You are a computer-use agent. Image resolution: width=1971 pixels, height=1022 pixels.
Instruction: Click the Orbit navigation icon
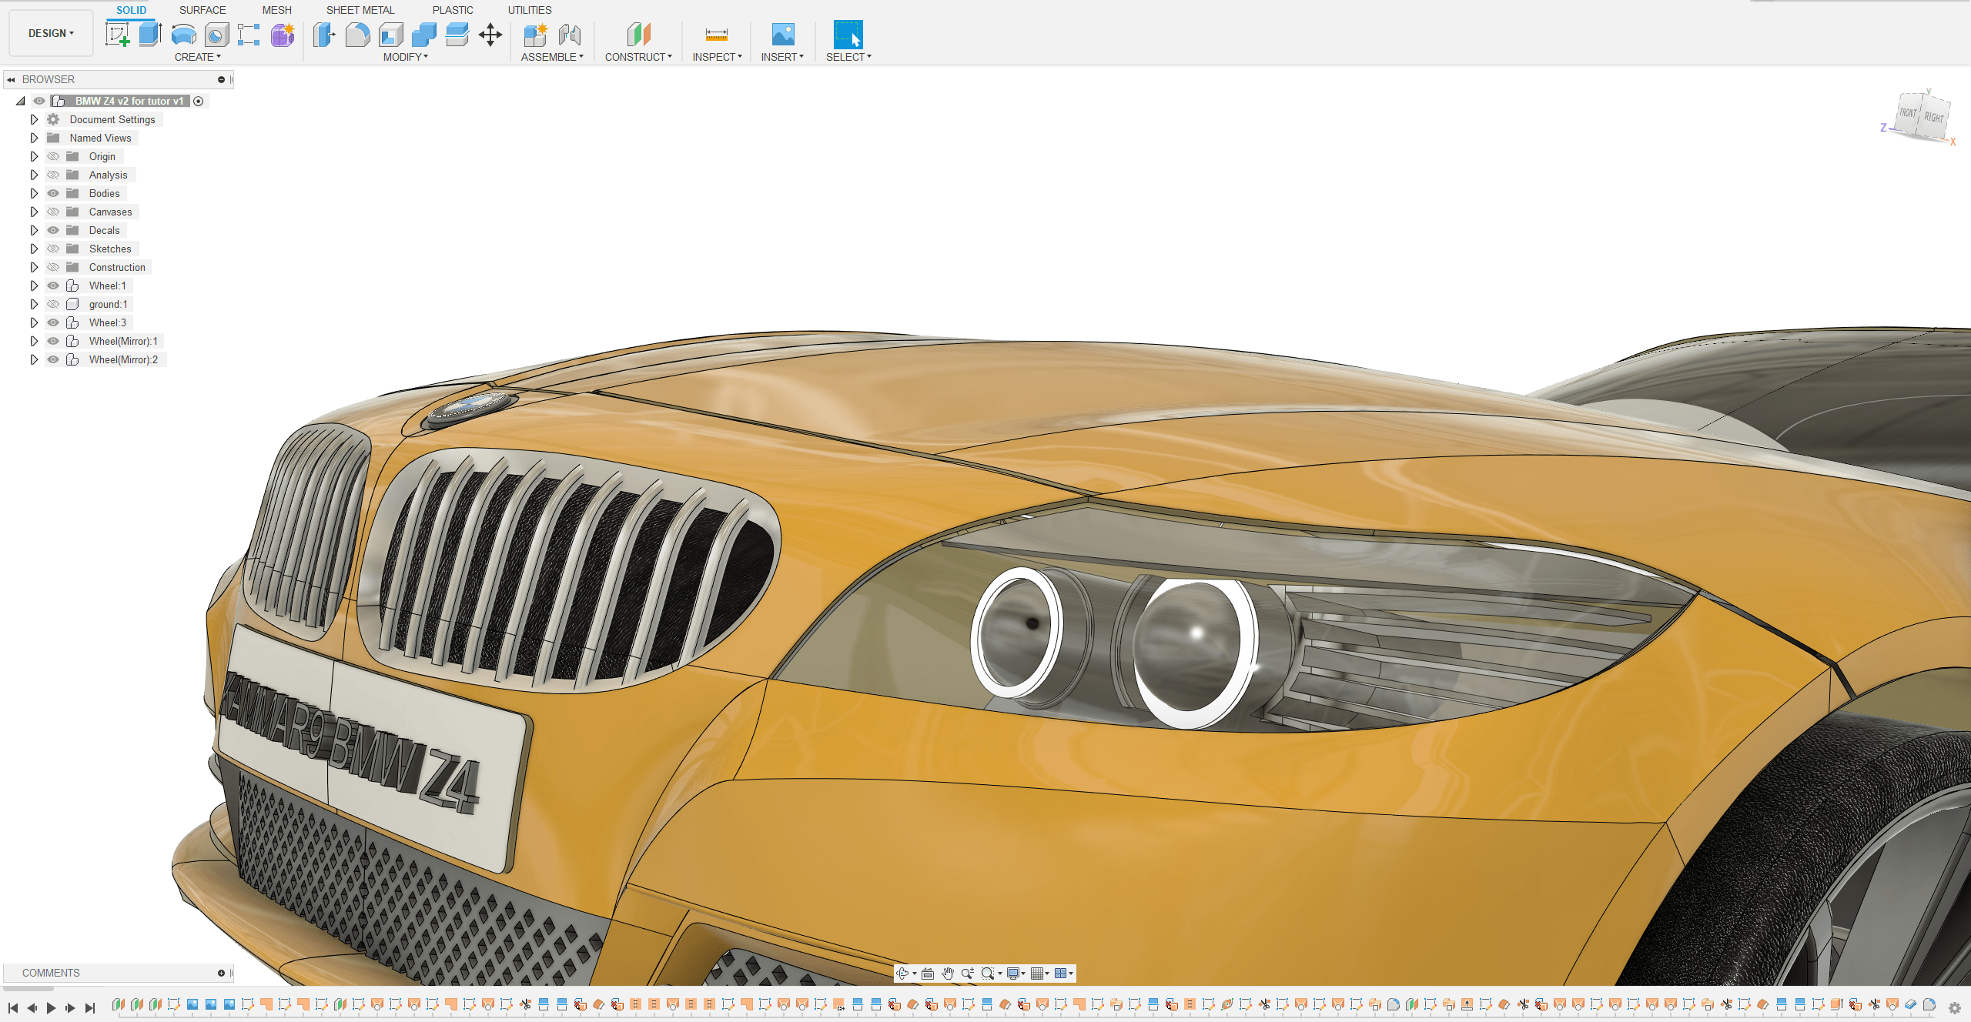point(902,974)
